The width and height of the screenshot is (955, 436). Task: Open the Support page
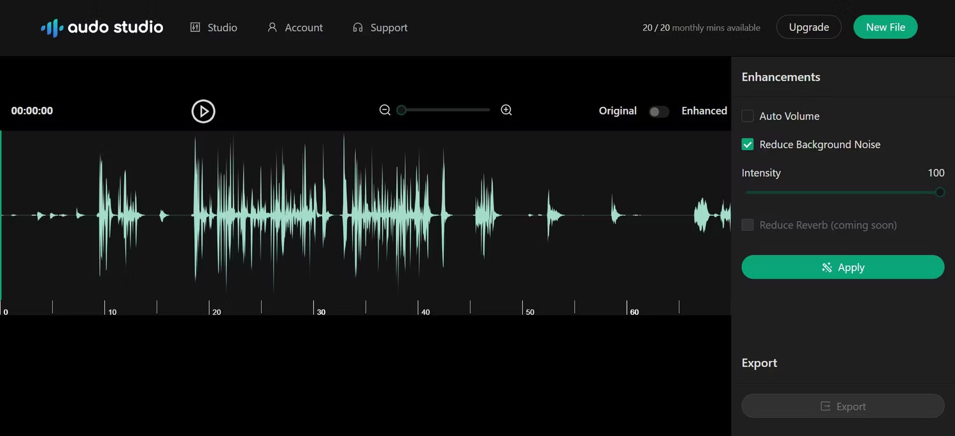pyautogui.click(x=380, y=27)
